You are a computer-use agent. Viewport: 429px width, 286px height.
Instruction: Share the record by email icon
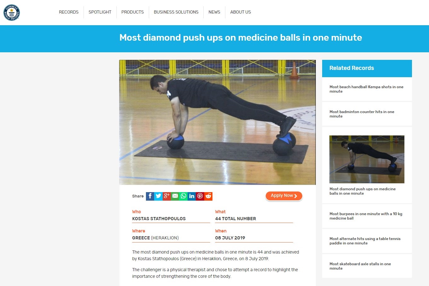coord(175,196)
